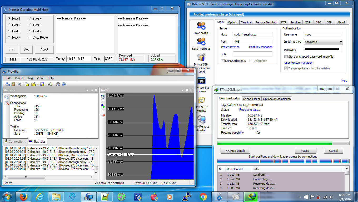Select Host 3 radio button
Viewport: 358px width, 202px height.
click(9, 31)
